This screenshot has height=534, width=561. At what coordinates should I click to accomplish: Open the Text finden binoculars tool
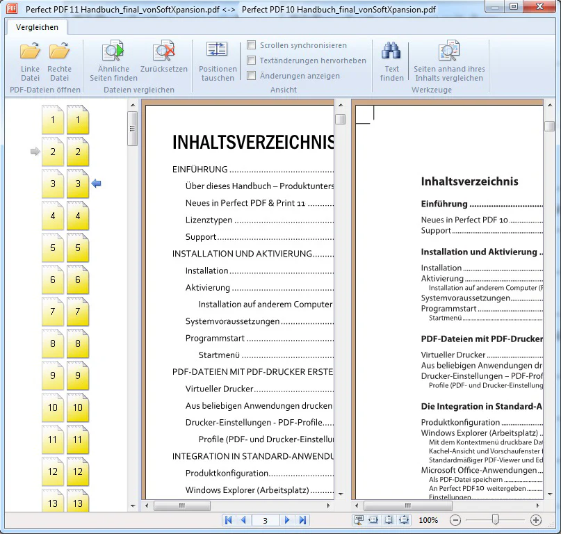(x=391, y=51)
